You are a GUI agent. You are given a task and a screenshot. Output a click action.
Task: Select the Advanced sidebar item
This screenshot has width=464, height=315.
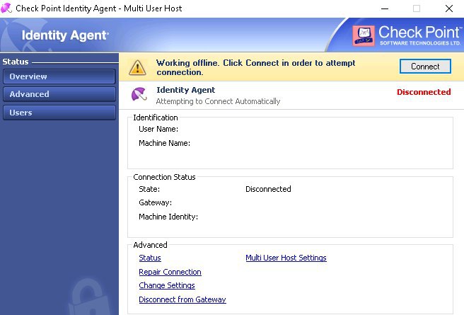coord(59,94)
